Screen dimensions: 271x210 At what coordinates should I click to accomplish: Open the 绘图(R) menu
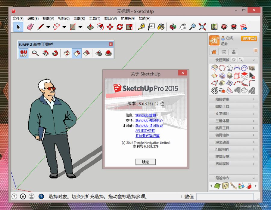(79, 18)
